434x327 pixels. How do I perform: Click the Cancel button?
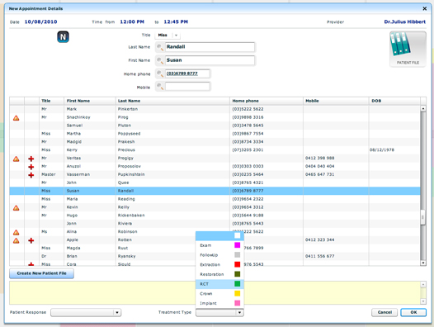point(384,312)
